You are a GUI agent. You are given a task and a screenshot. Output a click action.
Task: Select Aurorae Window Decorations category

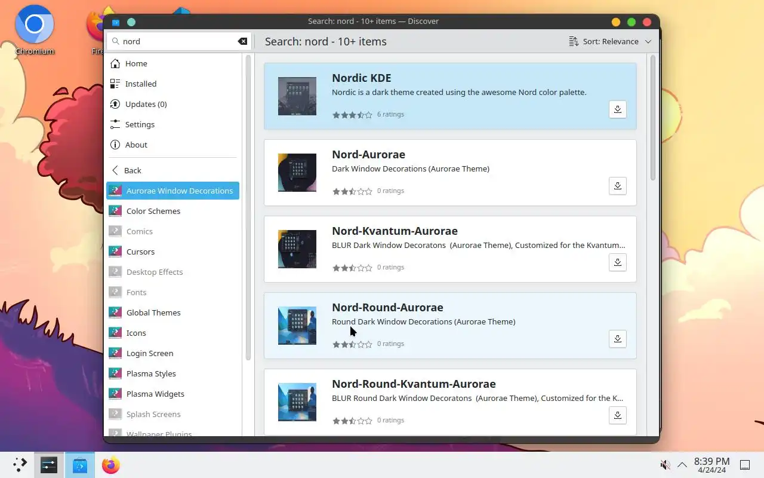pos(173,191)
